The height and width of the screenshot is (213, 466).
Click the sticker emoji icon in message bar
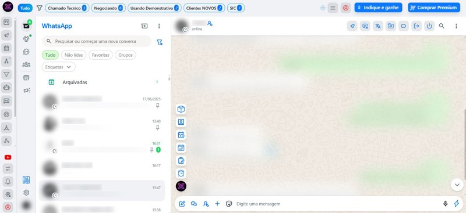click(x=229, y=204)
